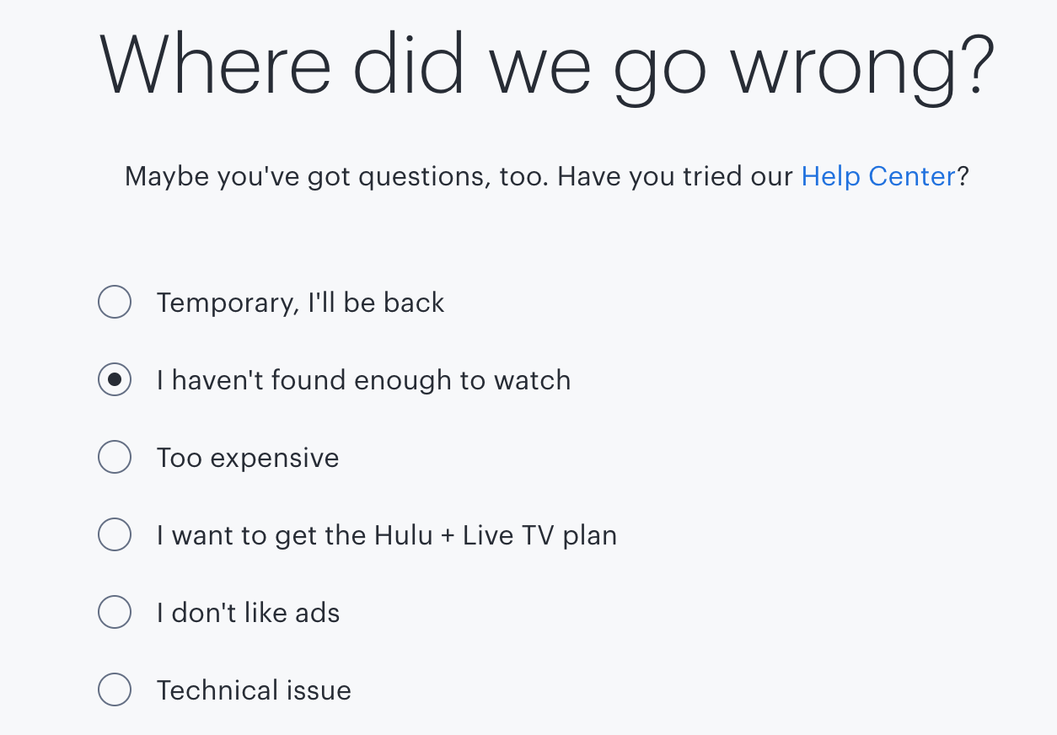Mark the "Technical issue" radio button
The width and height of the screenshot is (1057, 735).
tap(115, 689)
